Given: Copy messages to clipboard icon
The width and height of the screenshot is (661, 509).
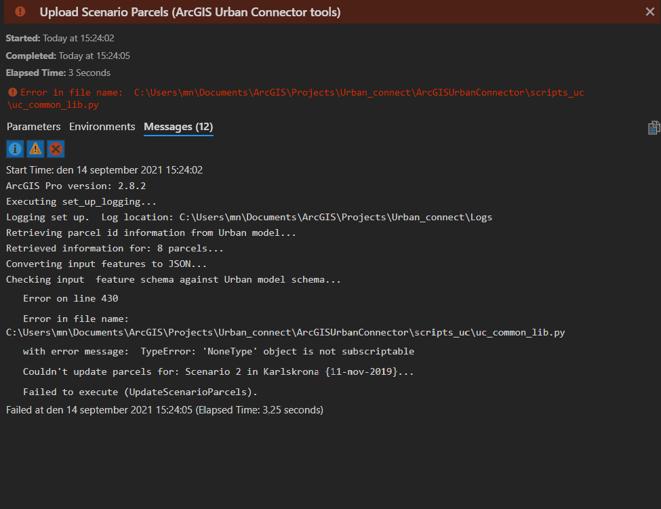Looking at the screenshot, I should pos(654,127).
